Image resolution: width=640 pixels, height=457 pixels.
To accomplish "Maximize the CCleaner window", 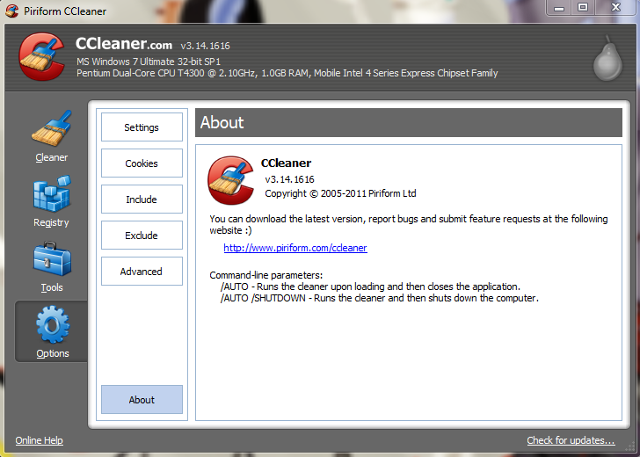I will 583,8.
